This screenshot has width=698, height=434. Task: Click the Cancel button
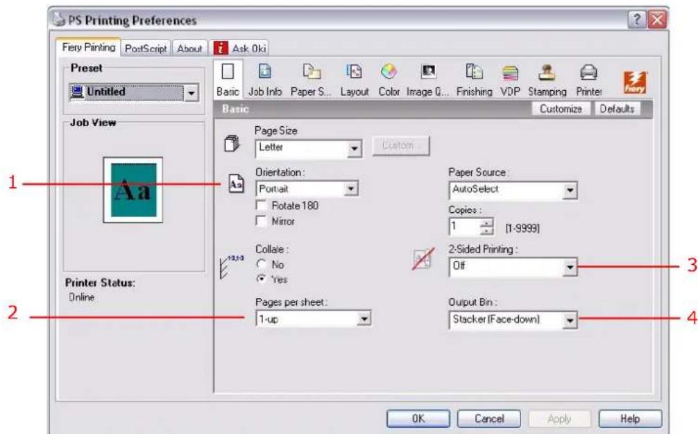click(x=488, y=419)
